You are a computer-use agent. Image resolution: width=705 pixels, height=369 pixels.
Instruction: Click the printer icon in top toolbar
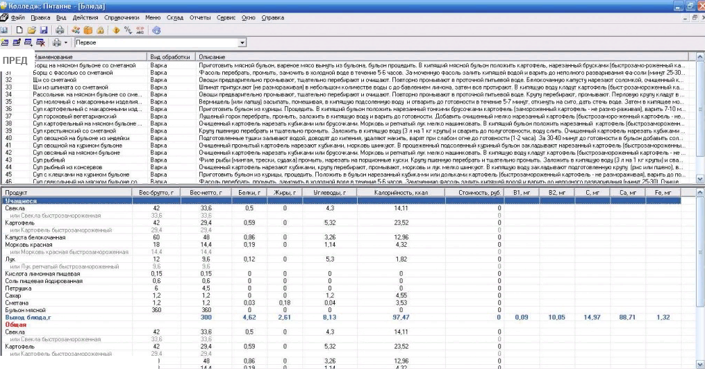(60, 31)
